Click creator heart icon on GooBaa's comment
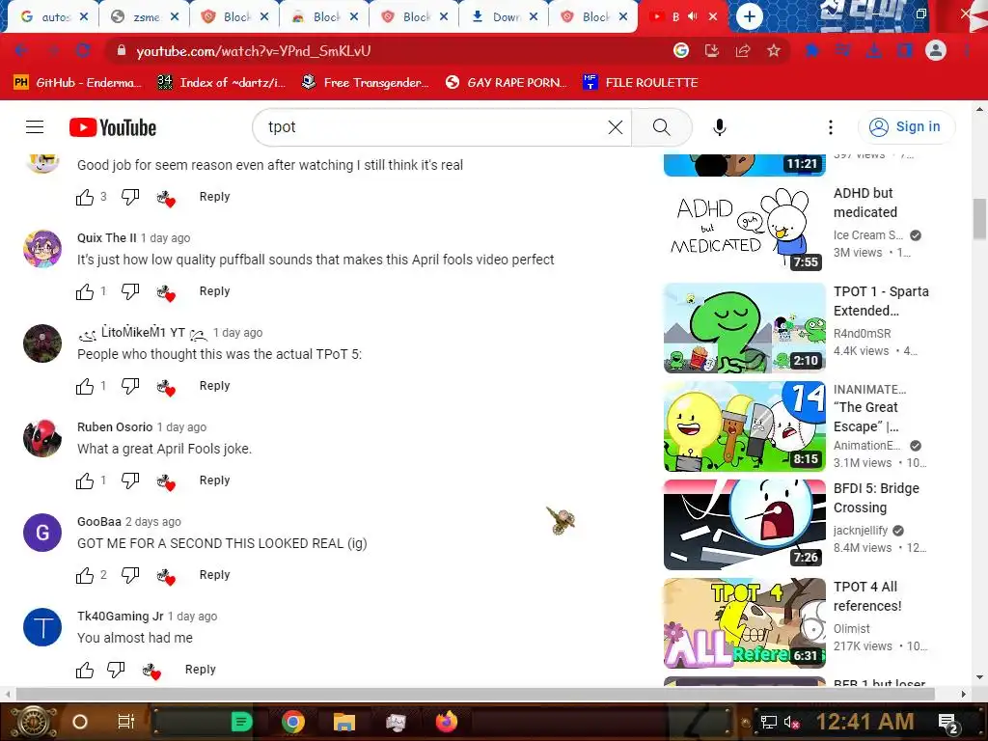 tap(166, 577)
